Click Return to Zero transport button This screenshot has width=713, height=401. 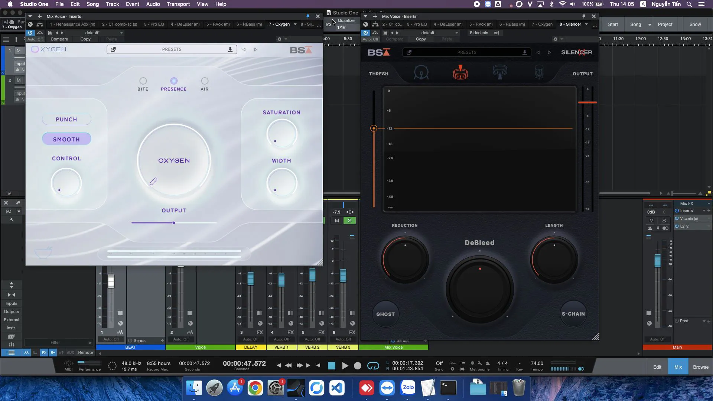[318, 365]
